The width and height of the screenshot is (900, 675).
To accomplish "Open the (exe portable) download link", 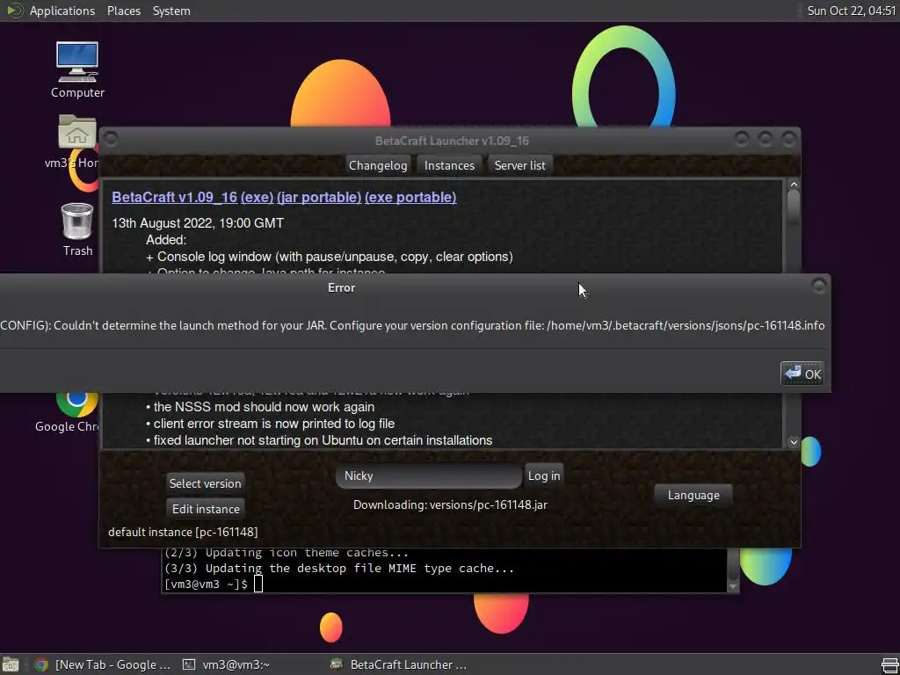I will pyautogui.click(x=410, y=197).
